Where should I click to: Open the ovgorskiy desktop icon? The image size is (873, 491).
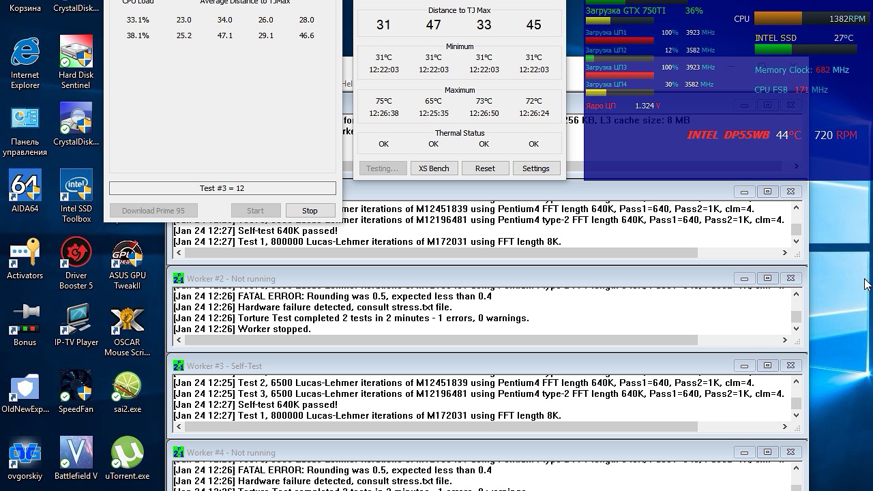(25, 459)
